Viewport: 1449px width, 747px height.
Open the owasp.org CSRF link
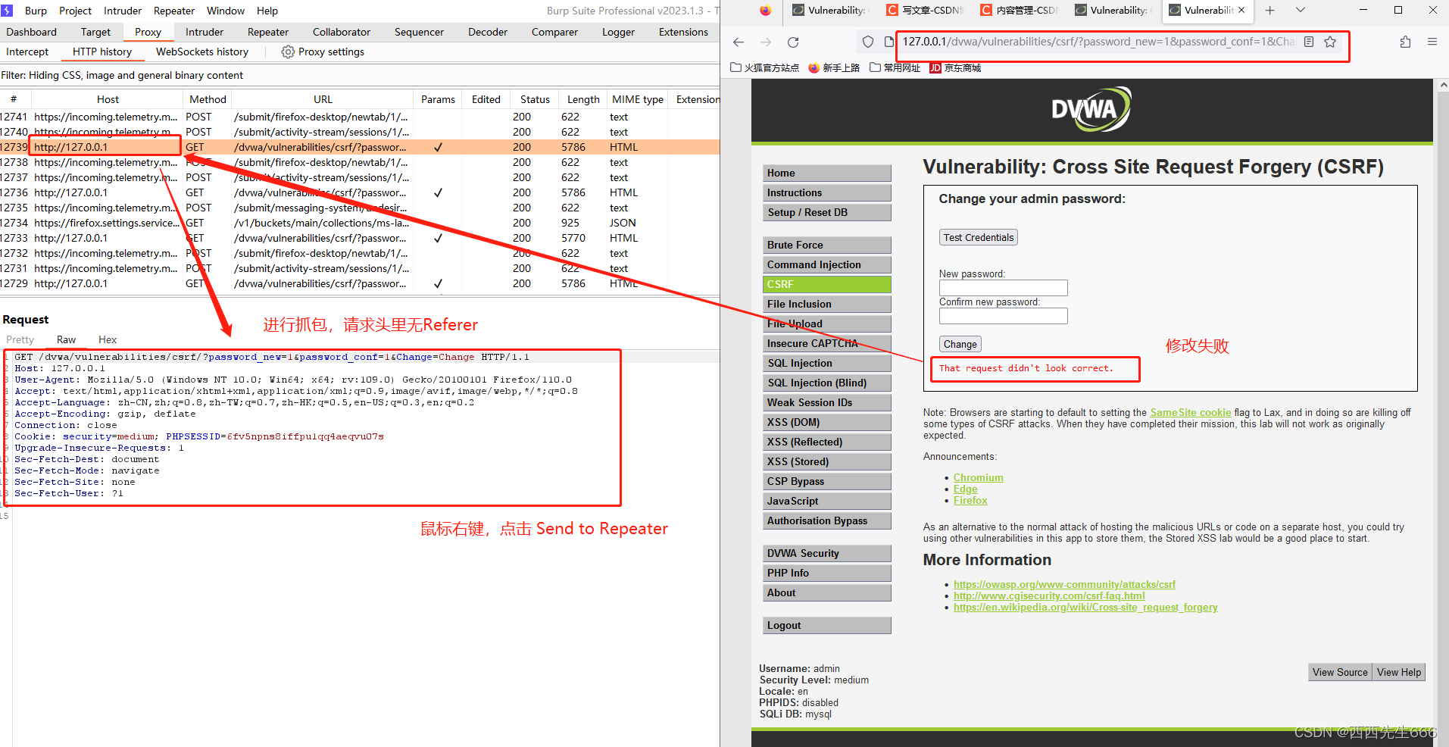coord(1064,585)
